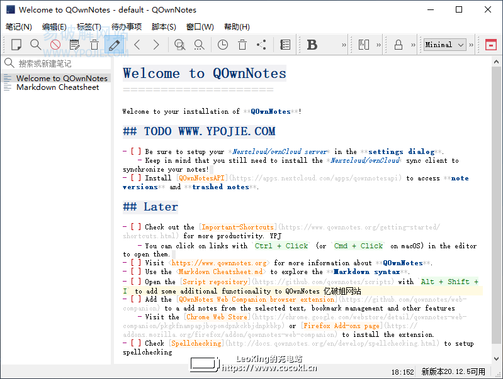The image size is (503, 379).
Task: Open the 待办事项 menu
Action: 127,27
